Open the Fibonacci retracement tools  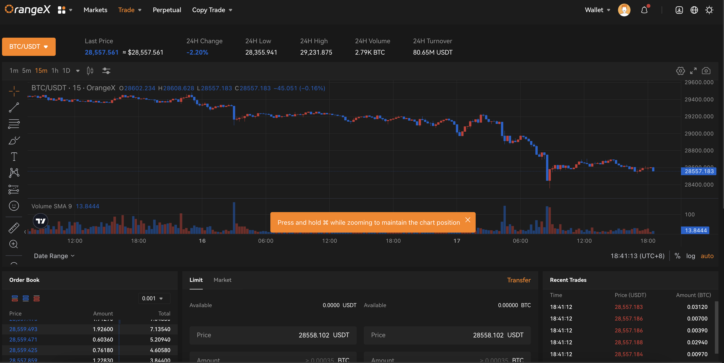[x=14, y=124]
